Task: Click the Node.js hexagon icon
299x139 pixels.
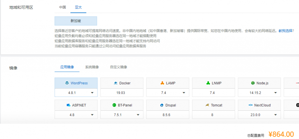Action: [x=253, y=83]
